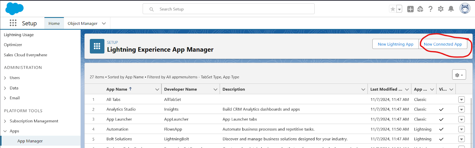Click the New Connected App button
The image size is (475, 148).
443,44
